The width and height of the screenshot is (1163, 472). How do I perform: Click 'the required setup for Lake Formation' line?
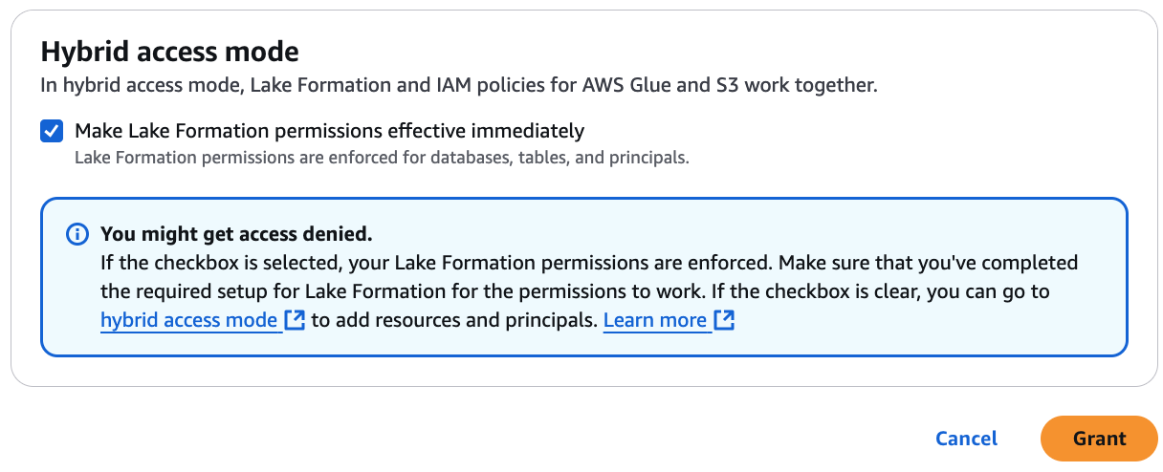tap(383, 290)
